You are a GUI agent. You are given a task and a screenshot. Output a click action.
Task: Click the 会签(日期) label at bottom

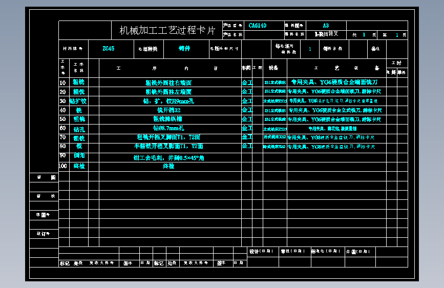click(357, 252)
